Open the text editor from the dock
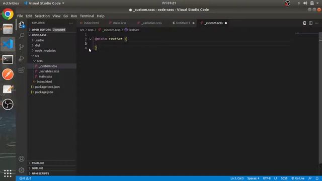This screenshot has height=181, width=322. click(8, 89)
